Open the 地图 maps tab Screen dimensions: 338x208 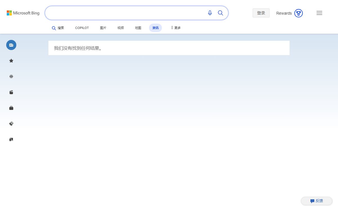coord(138,28)
